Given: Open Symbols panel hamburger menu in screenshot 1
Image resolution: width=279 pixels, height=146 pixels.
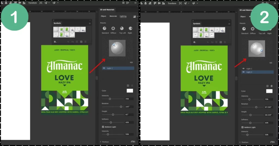Looking at the screenshot, I should (x=90, y=23).
